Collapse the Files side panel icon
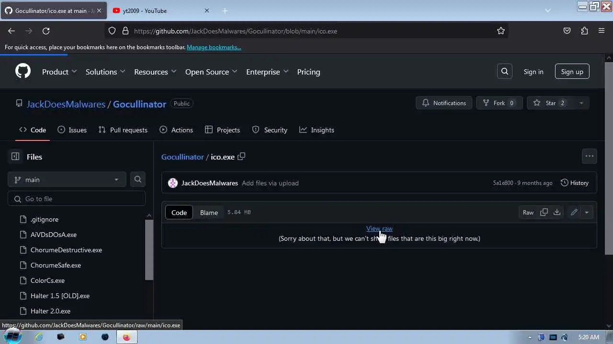 [15, 157]
